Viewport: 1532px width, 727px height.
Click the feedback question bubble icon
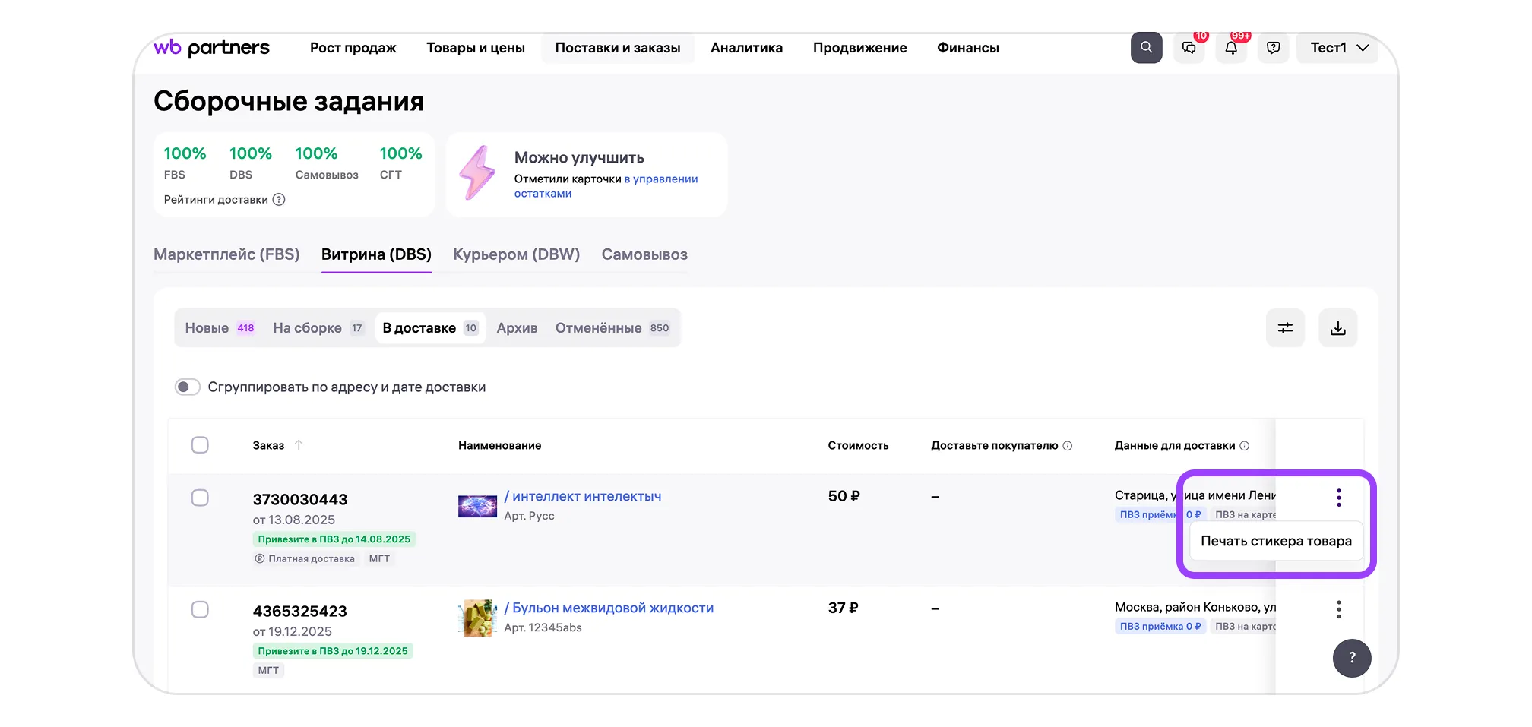click(1273, 48)
